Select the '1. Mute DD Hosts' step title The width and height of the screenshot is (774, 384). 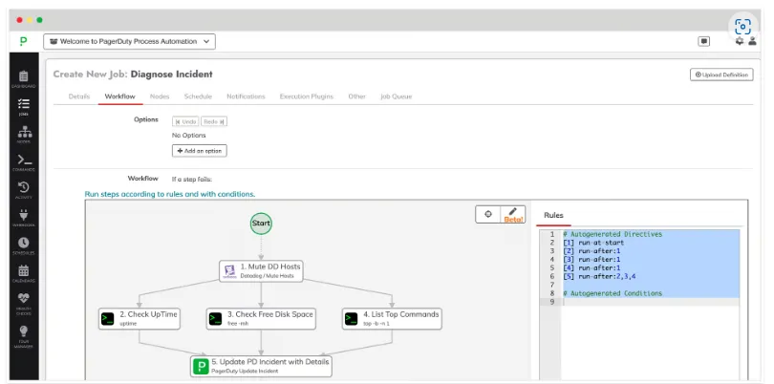click(270, 267)
